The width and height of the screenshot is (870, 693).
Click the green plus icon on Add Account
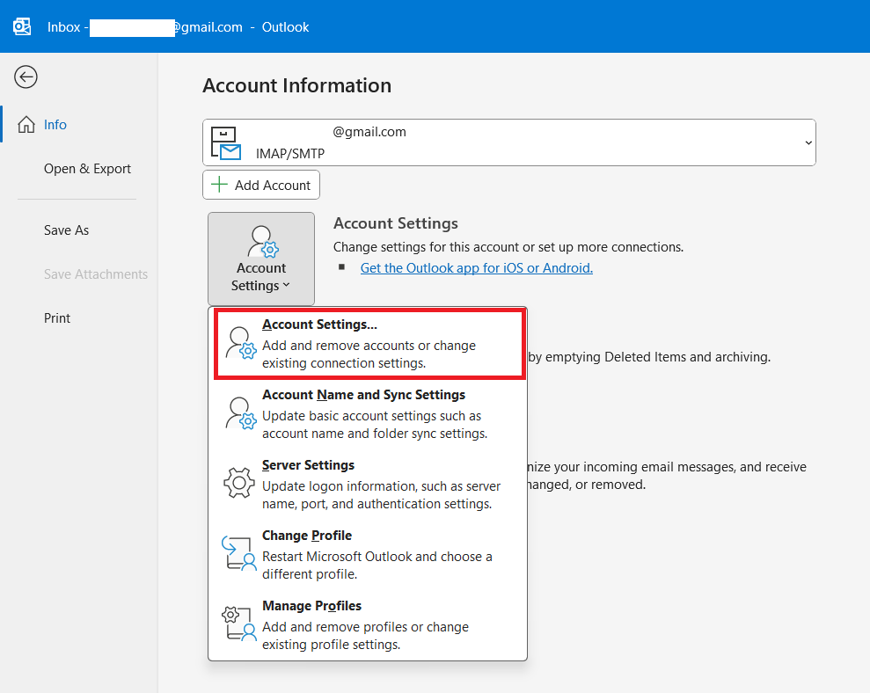tap(220, 185)
